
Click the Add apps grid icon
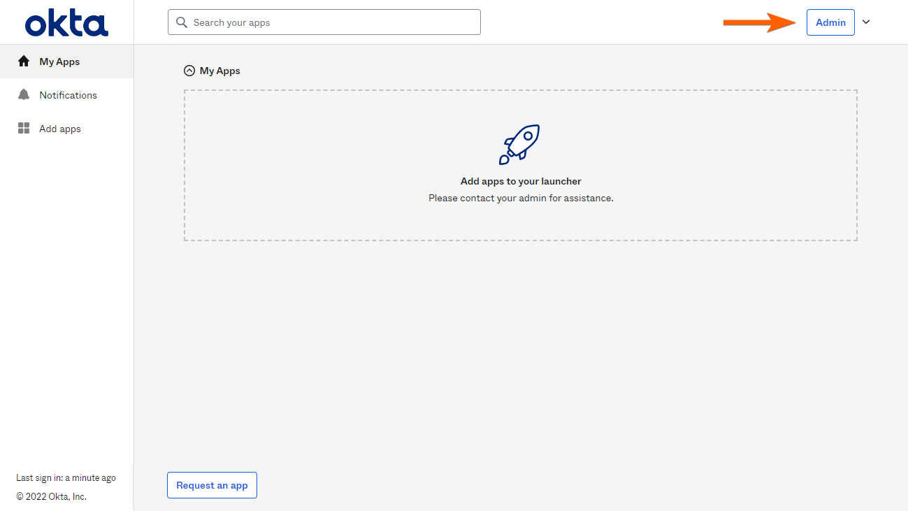click(x=24, y=129)
